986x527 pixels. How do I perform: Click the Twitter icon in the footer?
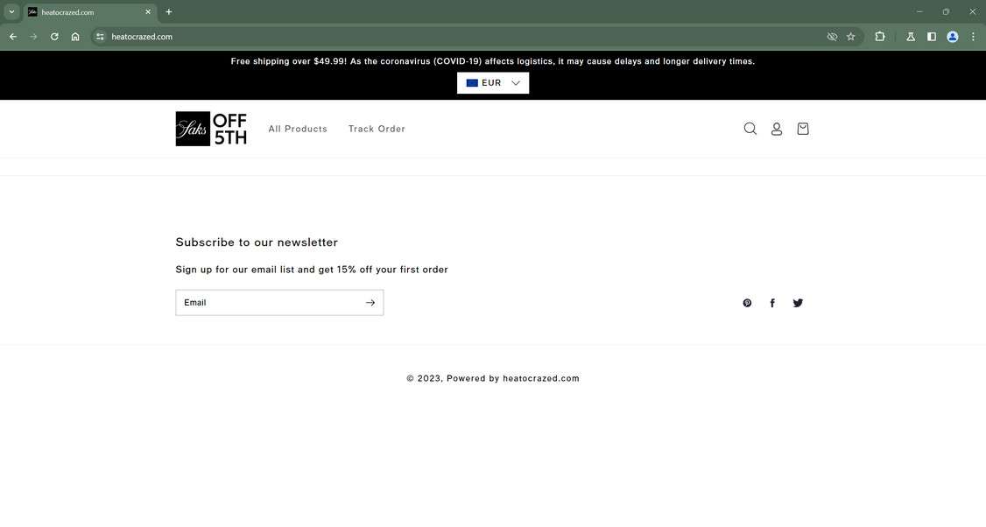pyautogui.click(x=797, y=302)
